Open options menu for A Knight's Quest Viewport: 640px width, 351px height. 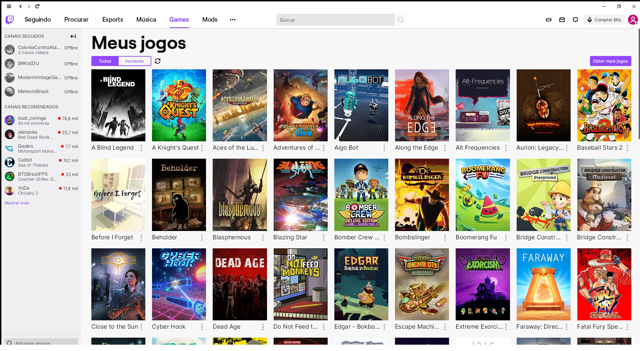[202, 148]
